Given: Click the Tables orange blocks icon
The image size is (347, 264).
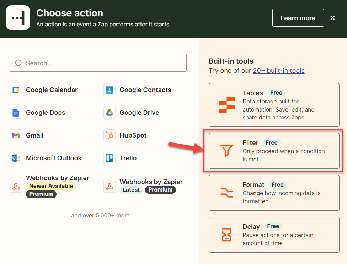Looking at the screenshot, I should pos(226,105).
